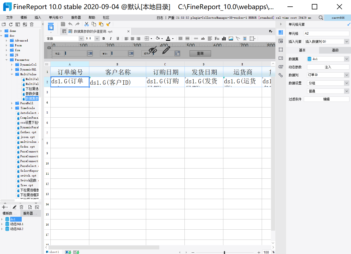Click the 编辑 filter condition button
351x254 pixels.
click(x=326, y=99)
